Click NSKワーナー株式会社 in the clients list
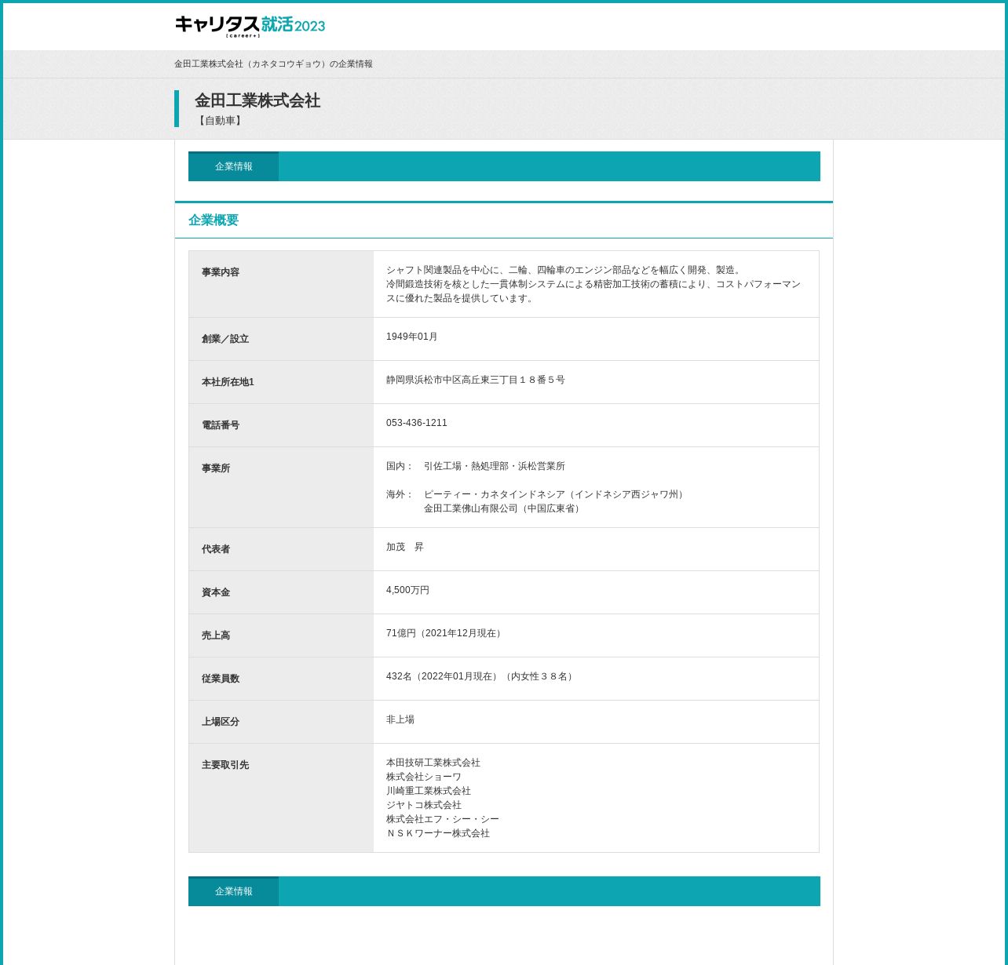 coord(438,833)
